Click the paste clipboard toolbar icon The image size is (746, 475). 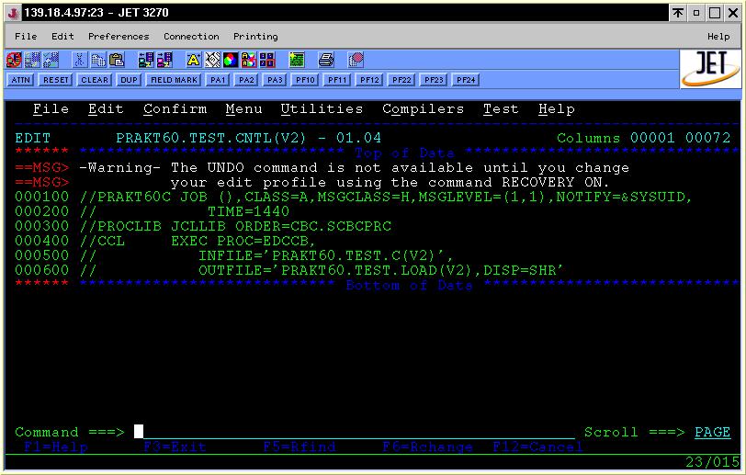117,61
